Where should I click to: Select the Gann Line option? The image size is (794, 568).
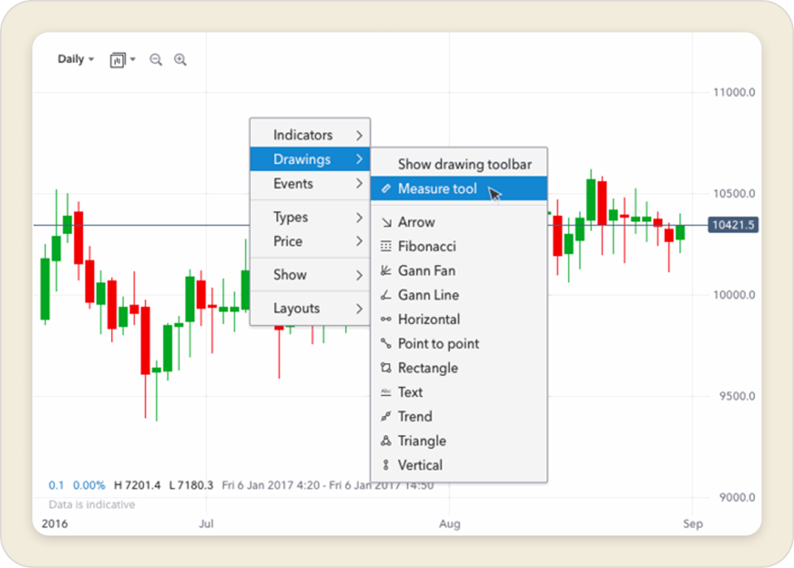point(459,295)
